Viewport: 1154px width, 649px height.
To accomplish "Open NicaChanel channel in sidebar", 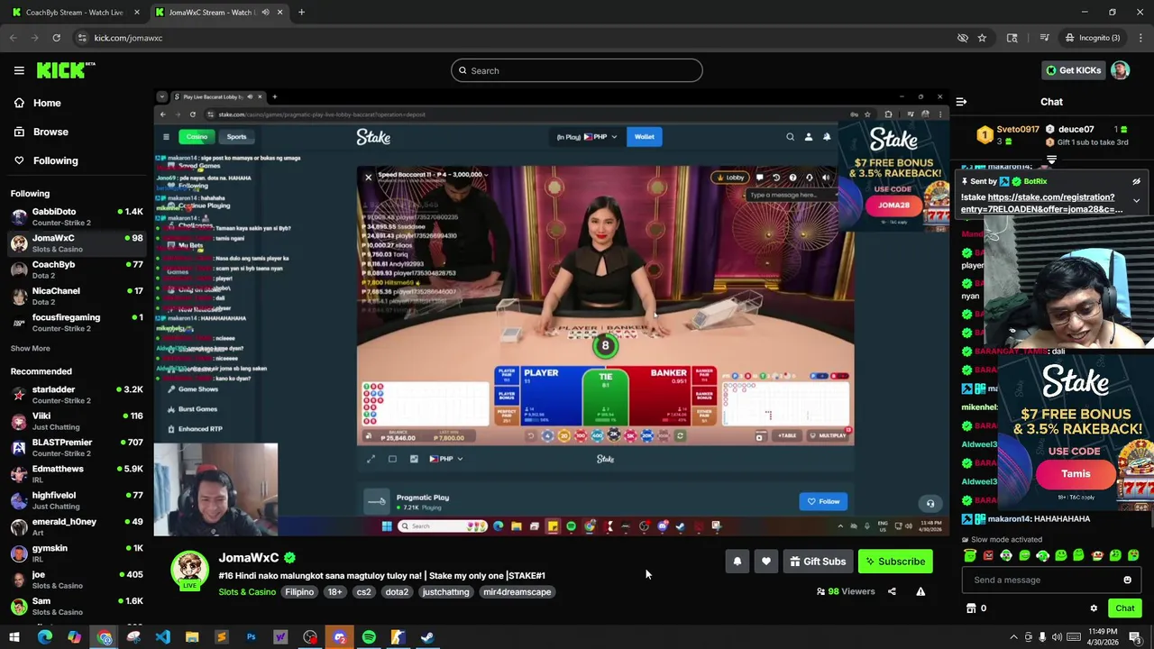I will (x=77, y=296).
